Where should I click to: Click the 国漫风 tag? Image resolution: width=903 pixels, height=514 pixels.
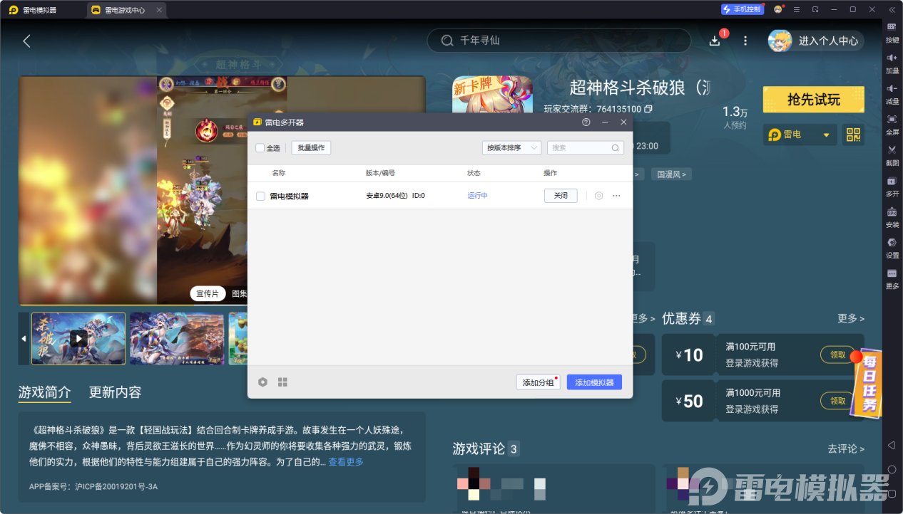click(673, 174)
